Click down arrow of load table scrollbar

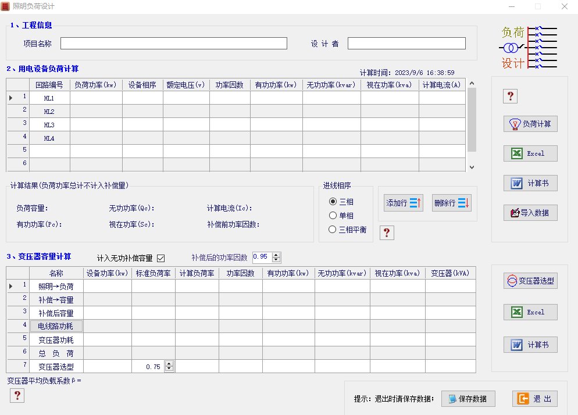[x=472, y=167]
